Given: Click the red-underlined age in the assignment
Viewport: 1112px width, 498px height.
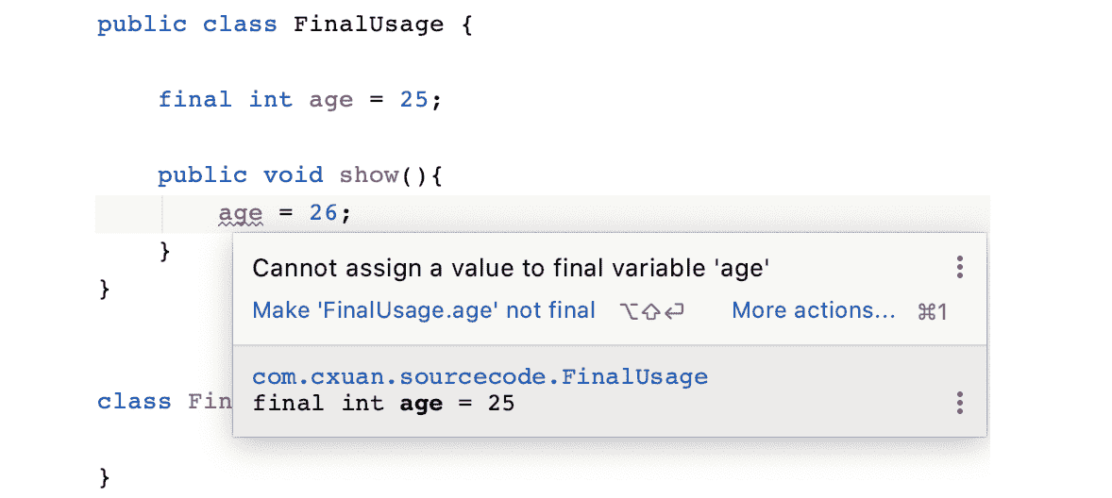Looking at the screenshot, I should click(x=240, y=214).
